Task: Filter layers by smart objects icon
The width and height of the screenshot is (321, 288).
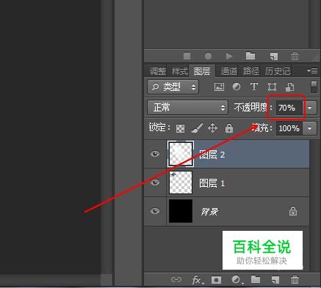Action: click(x=290, y=87)
